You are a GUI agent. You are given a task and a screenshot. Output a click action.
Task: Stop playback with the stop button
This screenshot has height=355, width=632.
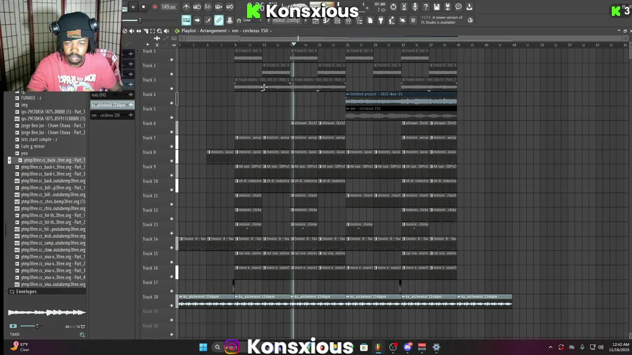143,7
